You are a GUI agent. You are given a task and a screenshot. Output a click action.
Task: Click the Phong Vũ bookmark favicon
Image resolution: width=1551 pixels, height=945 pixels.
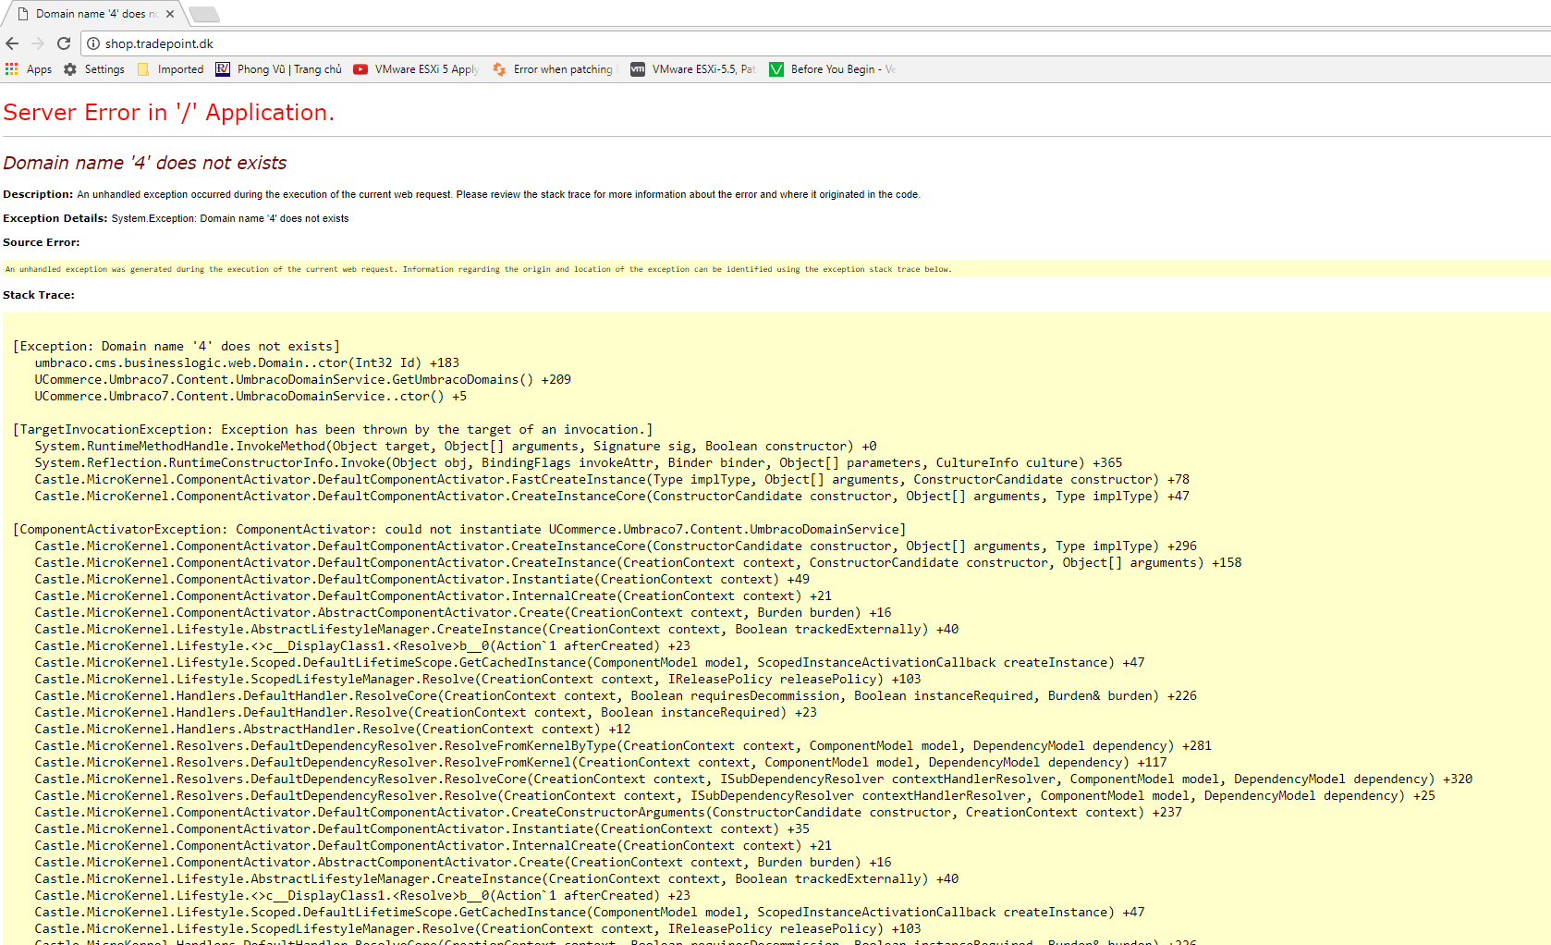point(222,68)
